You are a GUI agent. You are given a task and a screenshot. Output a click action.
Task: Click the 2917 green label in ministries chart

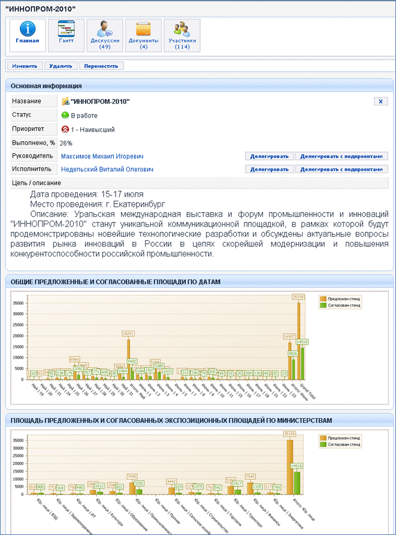(x=237, y=483)
